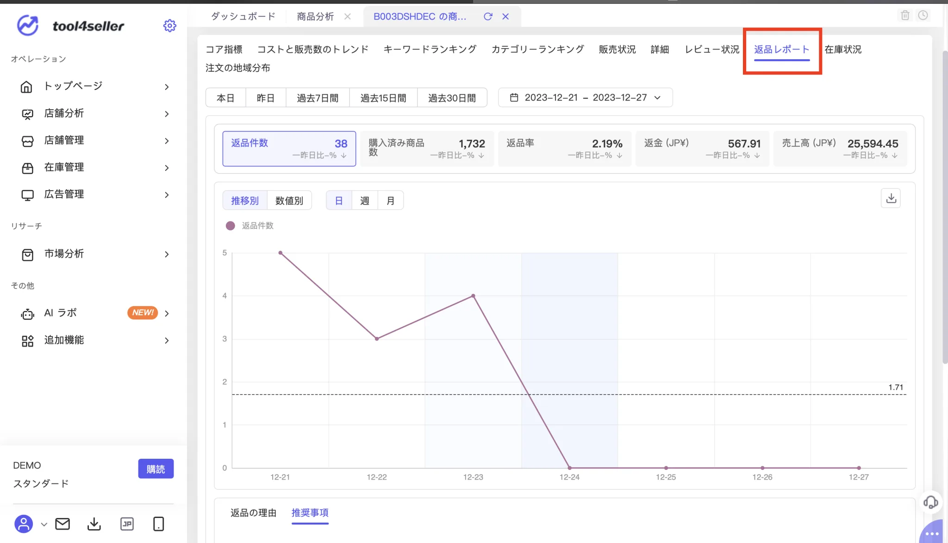This screenshot has height=543, width=948.
Task: Open the chat bubble with three dots
Action: click(932, 533)
